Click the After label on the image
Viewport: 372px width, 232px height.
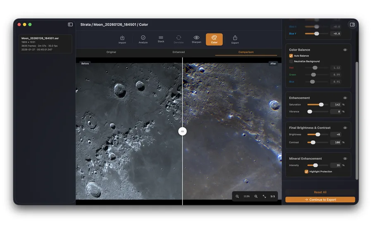273,64
